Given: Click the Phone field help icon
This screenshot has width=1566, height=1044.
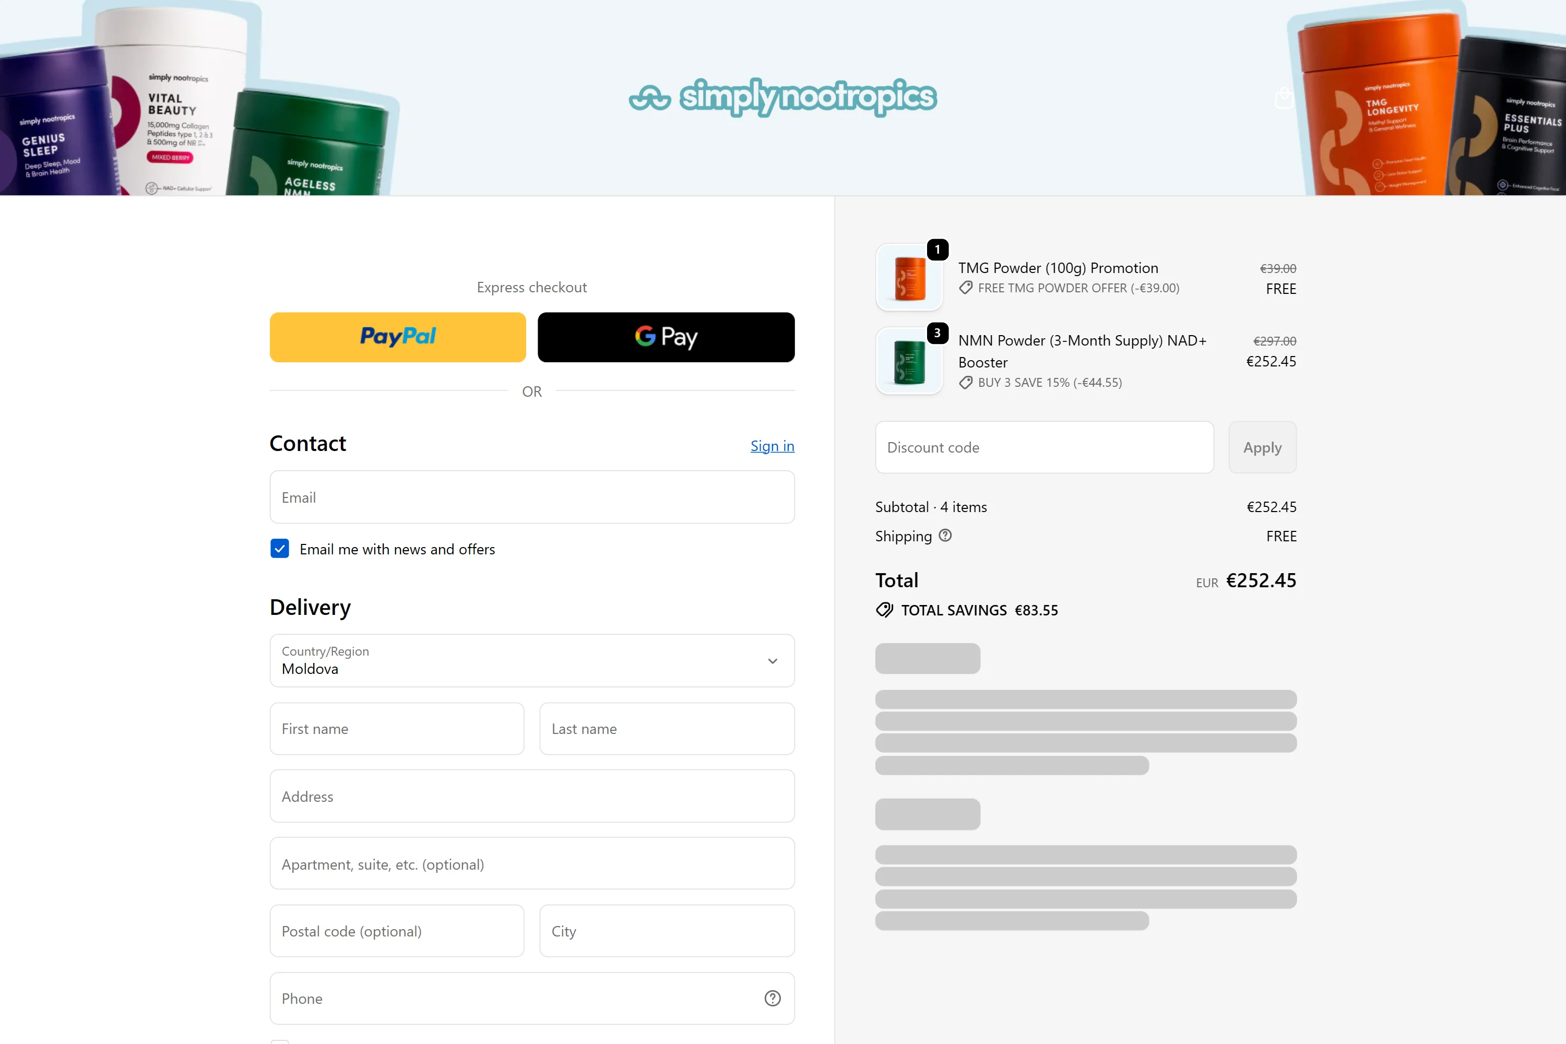Looking at the screenshot, I should click(x=773, y=998).
